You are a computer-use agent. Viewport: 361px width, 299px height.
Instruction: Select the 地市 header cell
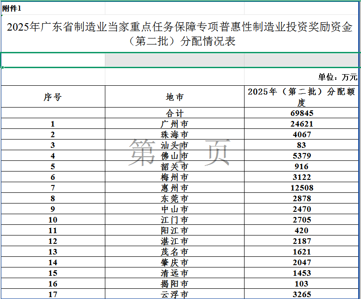tap(174, 97)
